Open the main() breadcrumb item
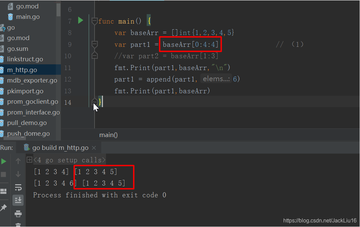Viewport: 360px width, 227px height. click(108, 135)
